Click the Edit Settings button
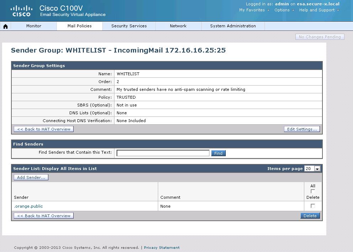The width and height of the screenshot is (353, 252). [x=302, y=129]
